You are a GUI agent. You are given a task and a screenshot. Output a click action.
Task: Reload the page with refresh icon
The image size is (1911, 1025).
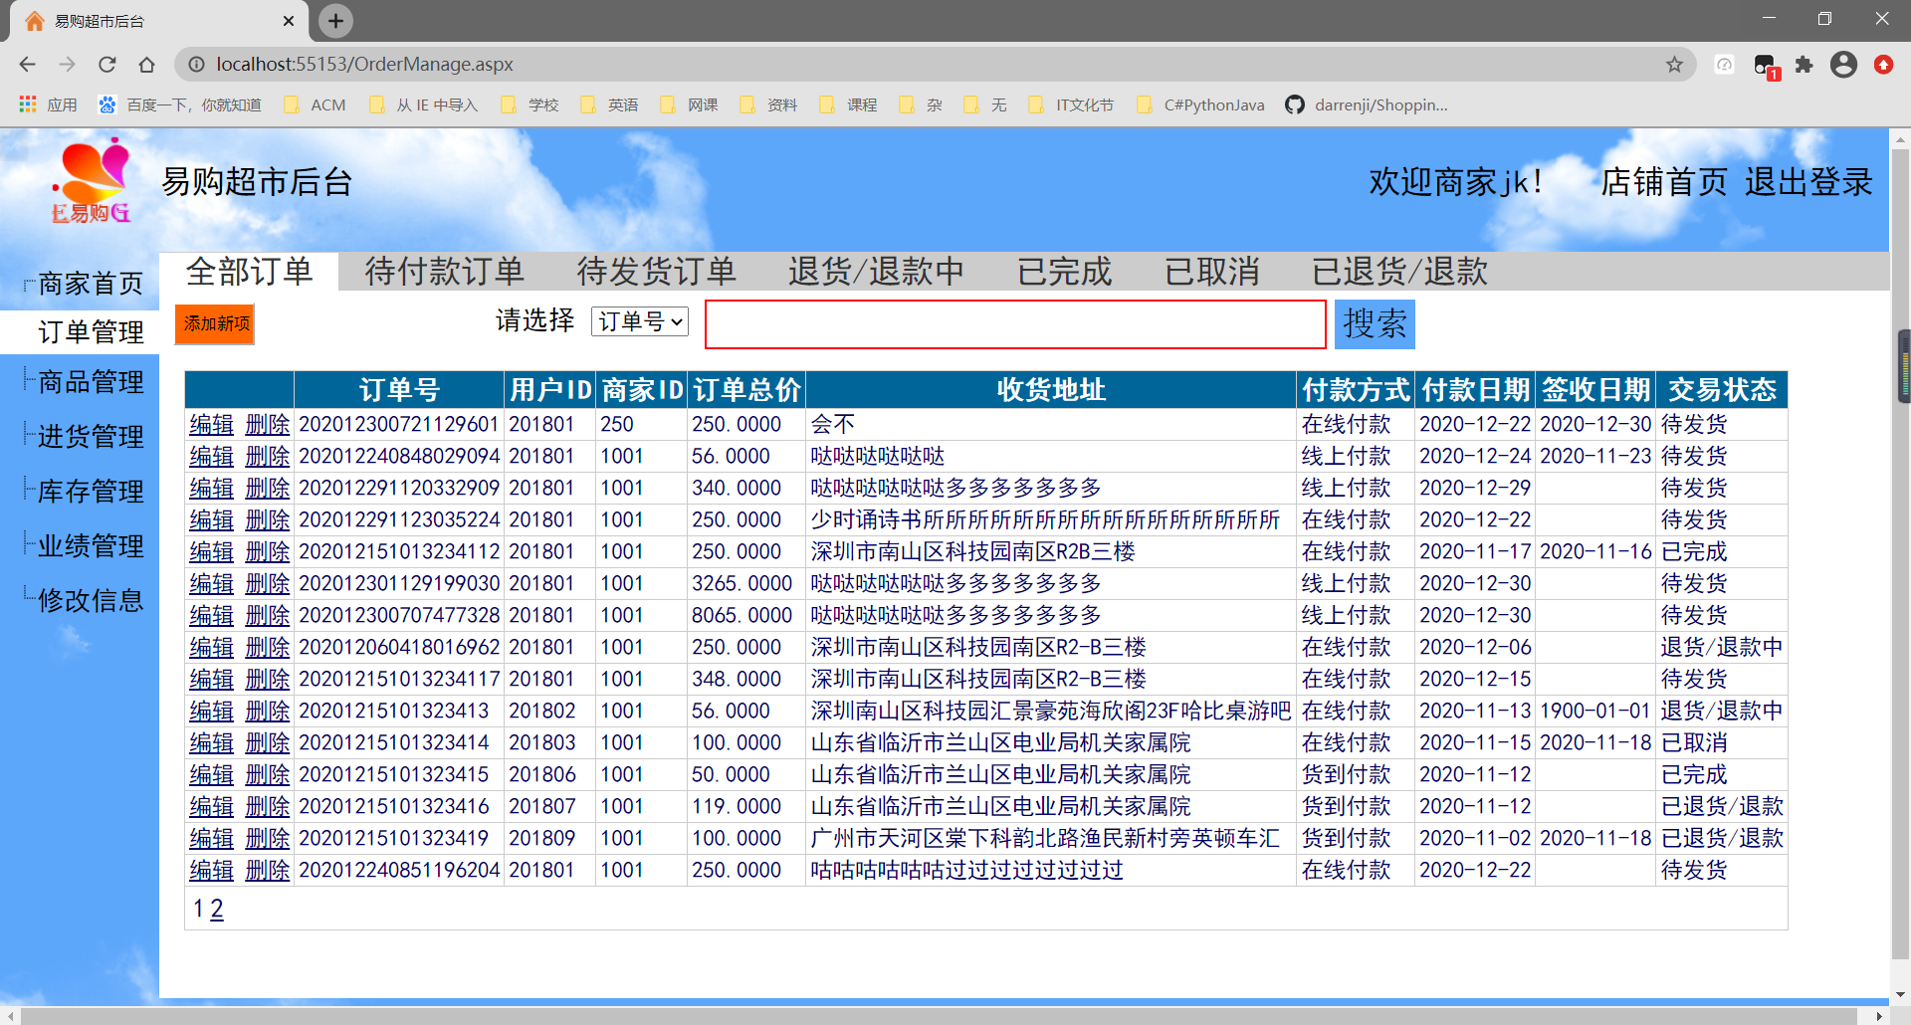click(106, 65)
